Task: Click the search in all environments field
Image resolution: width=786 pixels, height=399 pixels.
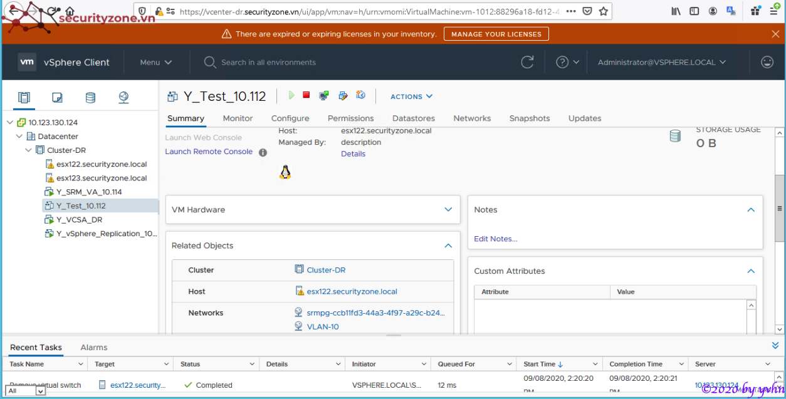Action: 268,62
